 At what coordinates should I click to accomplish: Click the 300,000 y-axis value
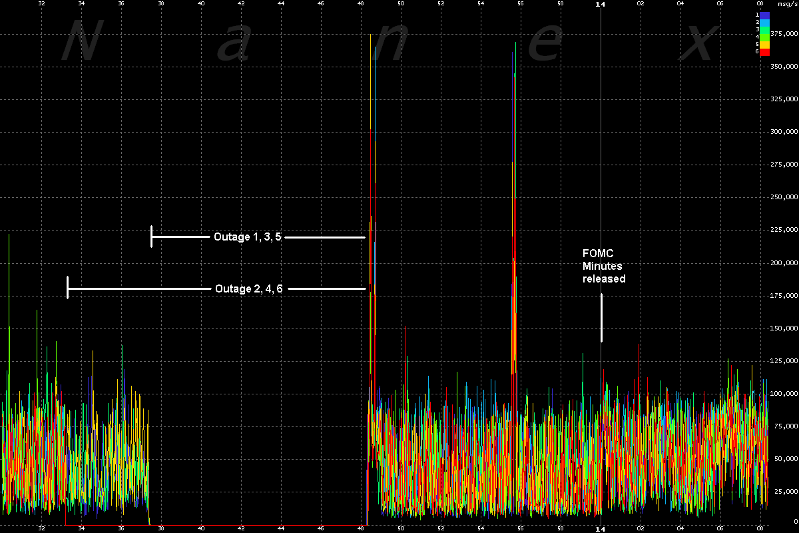coord(784,132)
